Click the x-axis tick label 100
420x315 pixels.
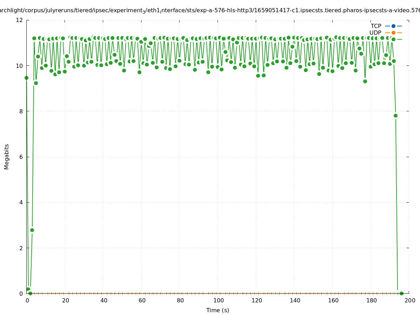pyautogui.click(x=218, y=301)
